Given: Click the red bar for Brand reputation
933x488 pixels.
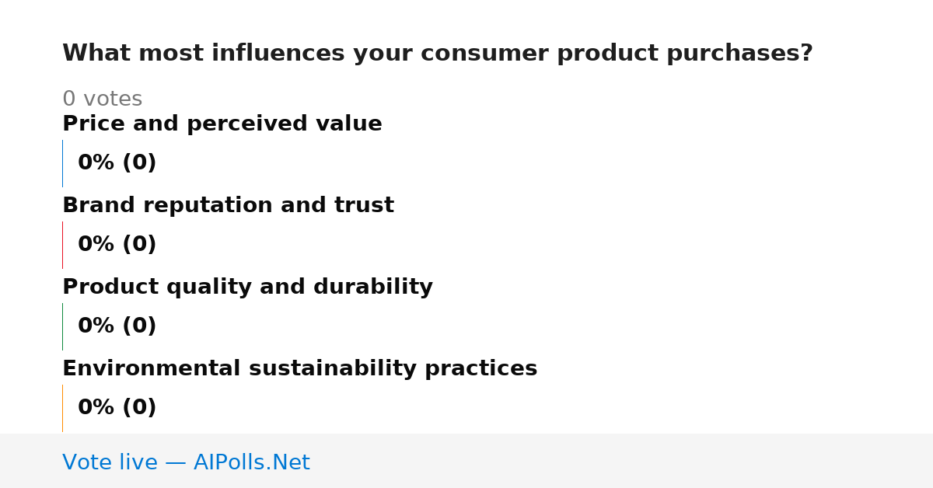Looking at the screenshot, I should [62, 245].
